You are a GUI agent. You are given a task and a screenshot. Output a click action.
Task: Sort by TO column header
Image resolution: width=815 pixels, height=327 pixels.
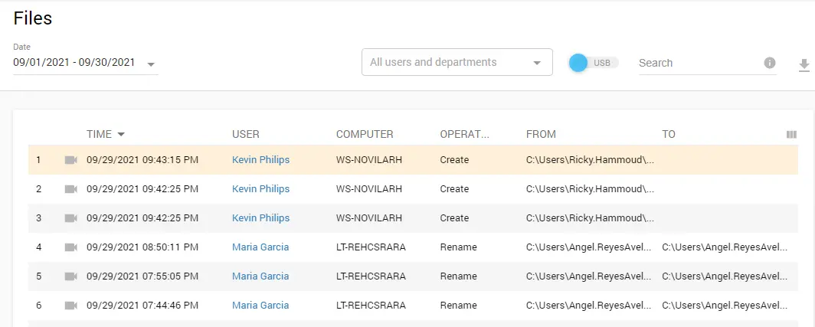click(x=669, y=134)
